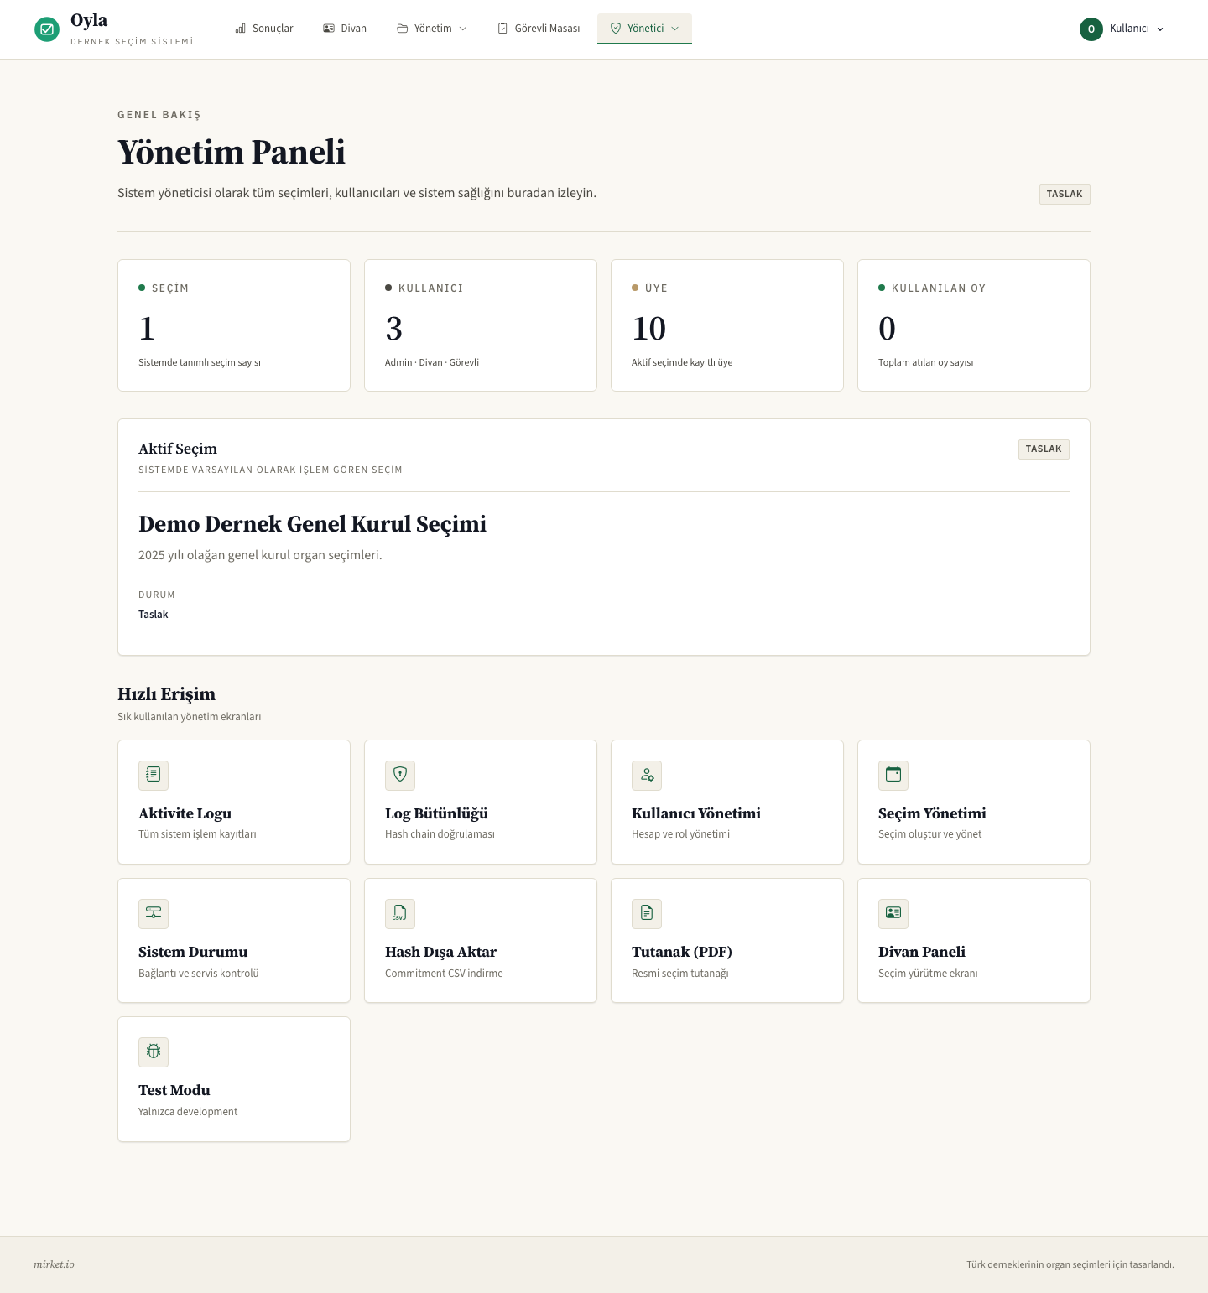Click the Test Modu bug icon
The height and width of the screenshot is (1293, 1208).
tap(154, 1052)
